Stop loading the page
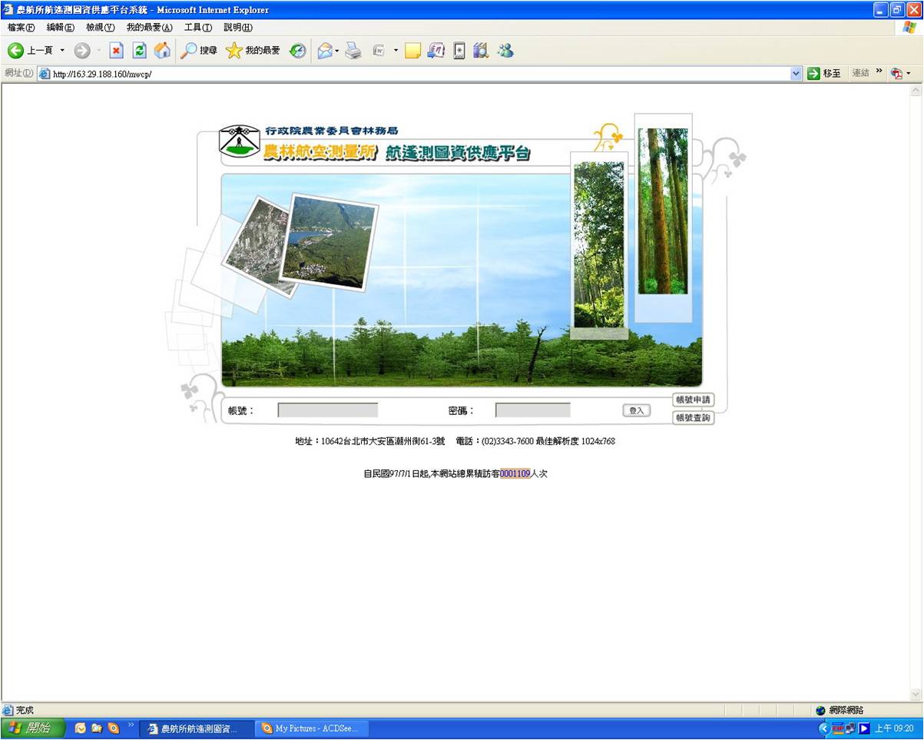924x740 pixels. [116, 51]
